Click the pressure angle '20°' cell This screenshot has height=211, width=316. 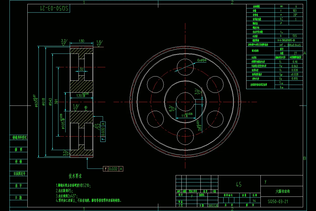click(296, 15)
